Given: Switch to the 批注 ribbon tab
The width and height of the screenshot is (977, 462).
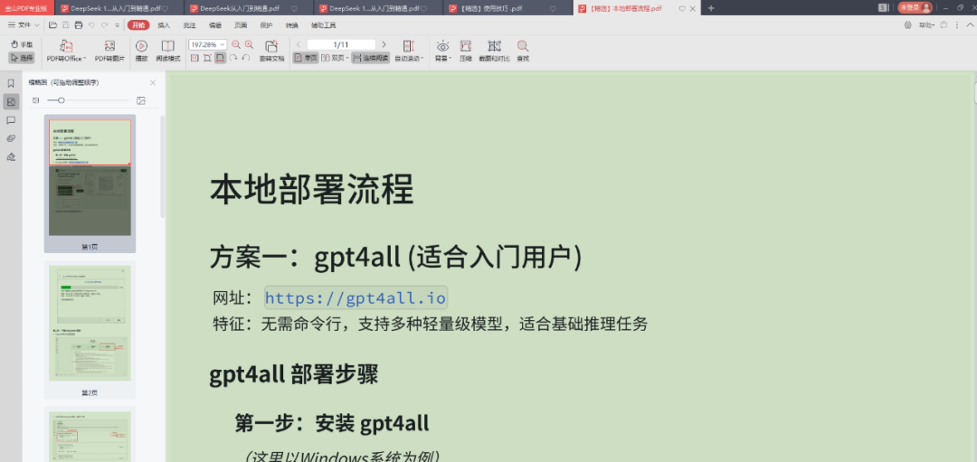Looking at the screenshot, I should [x=189, y=25].
